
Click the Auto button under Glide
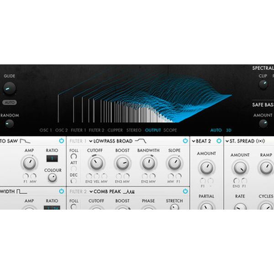(x=9, y=103)
